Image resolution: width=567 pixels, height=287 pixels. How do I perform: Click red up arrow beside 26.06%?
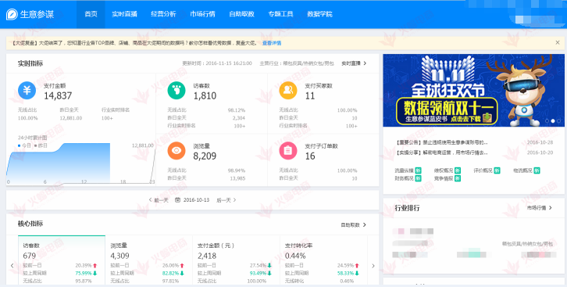pos(182,265)
